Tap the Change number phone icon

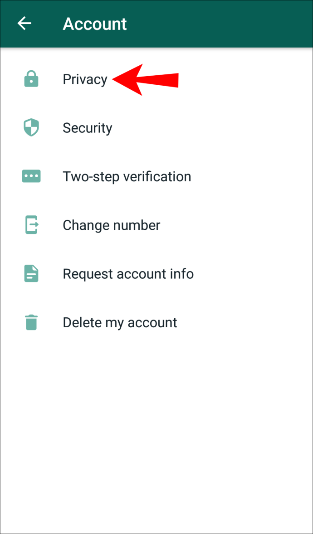coord(31,225)
